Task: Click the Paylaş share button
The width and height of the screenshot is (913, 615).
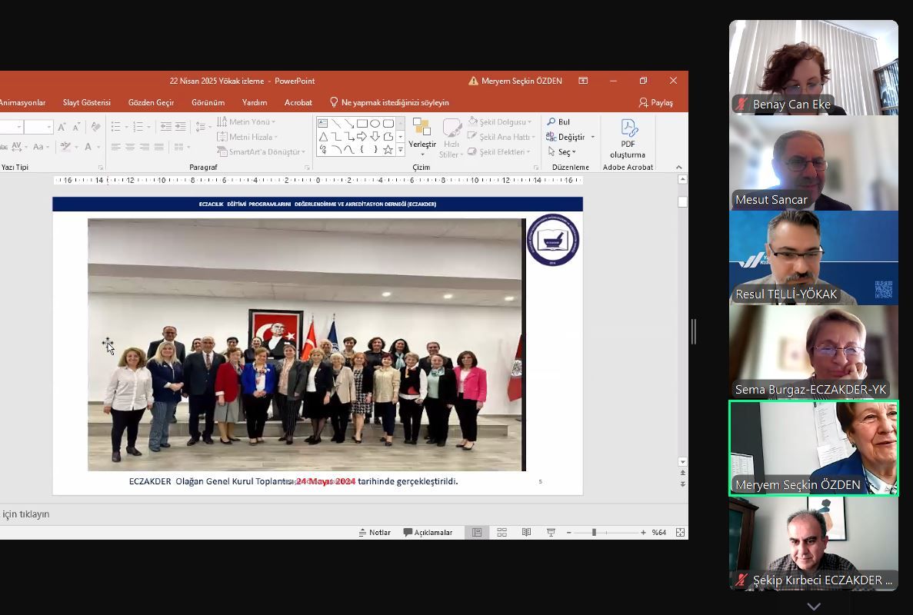Action: pyautogui.click(x=655, y=102)
